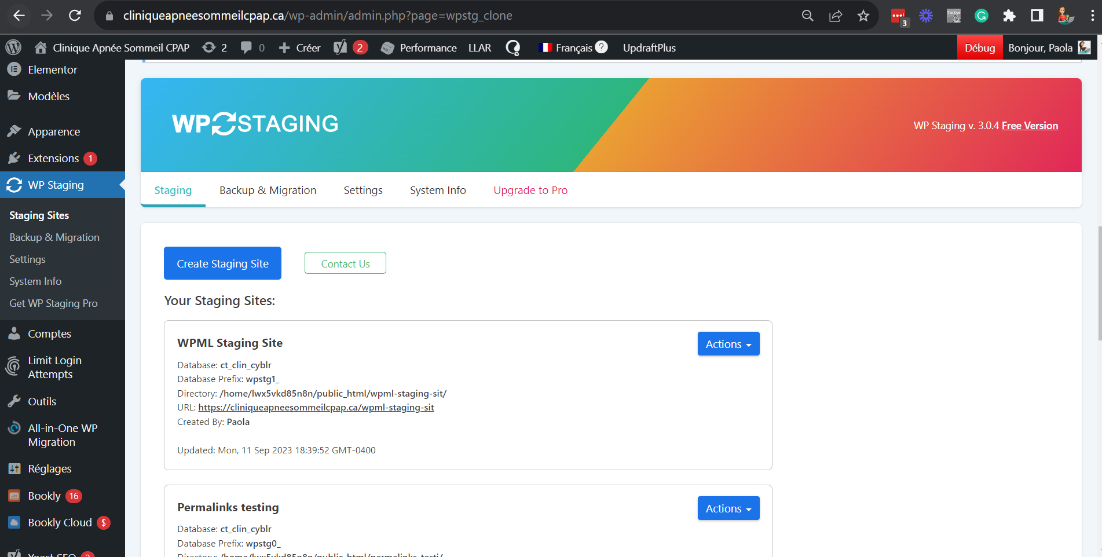Viewport: 1102px width, 557px height.
Task: Click the Contact Us button
Action: click(345, 263)
